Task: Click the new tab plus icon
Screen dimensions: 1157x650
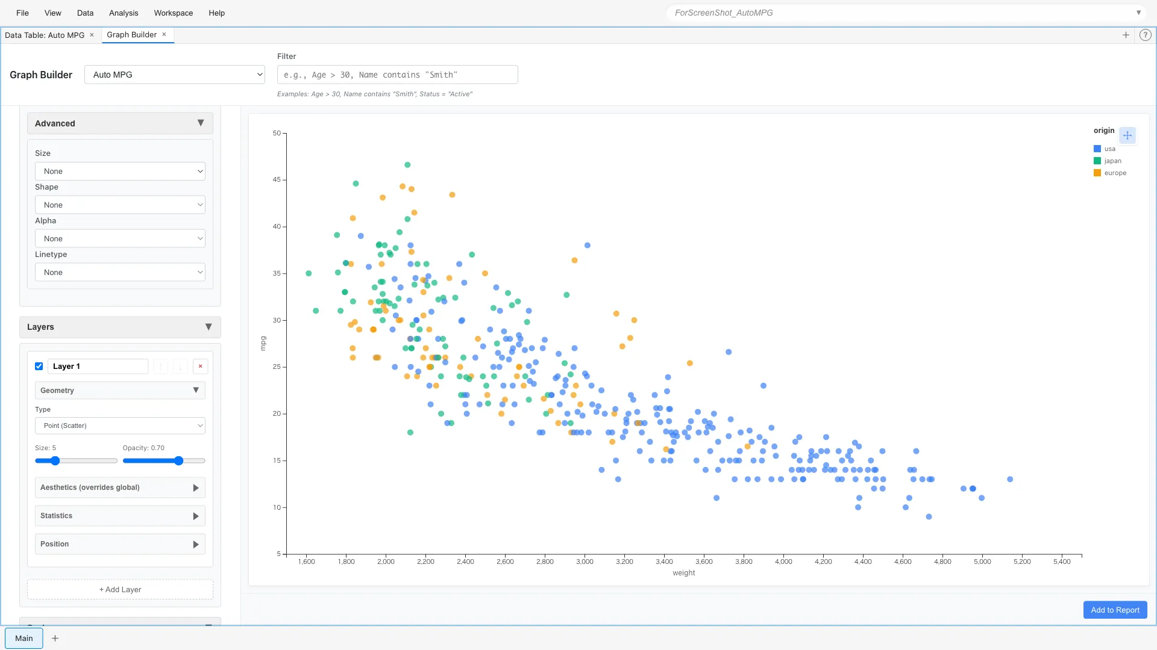Action: click(x=1126, y=35)
